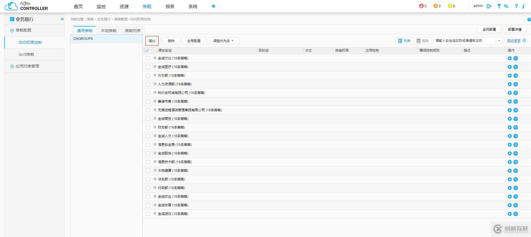The image size is (531, 237).
Task: Expand the 行政部 policy group
Action: click(x=155, y=188)
